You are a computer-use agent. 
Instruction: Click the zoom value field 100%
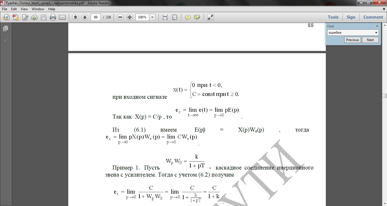pos(142,17)
